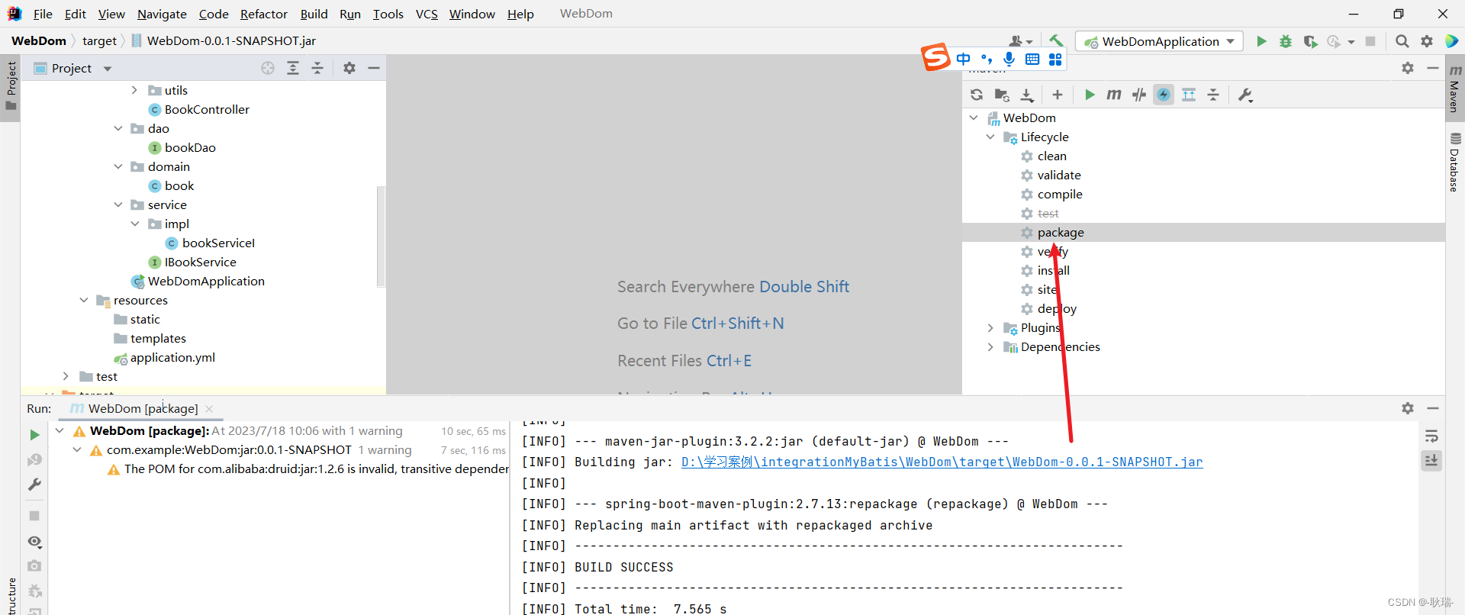This screenshot has height=615, width=1465.
Task: Open the File menu
Action: click(x=43, y=14)
